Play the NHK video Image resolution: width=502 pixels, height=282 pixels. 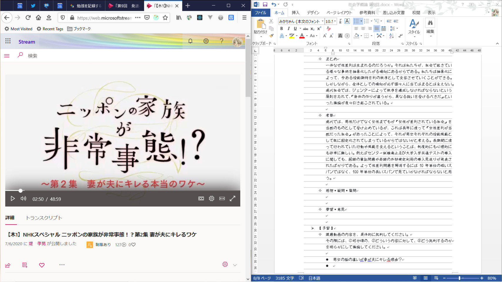pyautogui.click(x=13, y=199)
